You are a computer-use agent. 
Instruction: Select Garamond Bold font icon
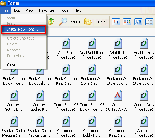coord(92,121)
